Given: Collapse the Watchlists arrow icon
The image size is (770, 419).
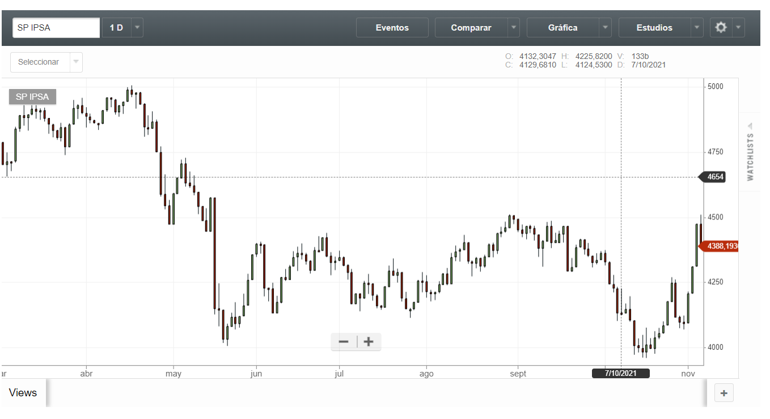Looking at the screenshot, I should [750, 125].
